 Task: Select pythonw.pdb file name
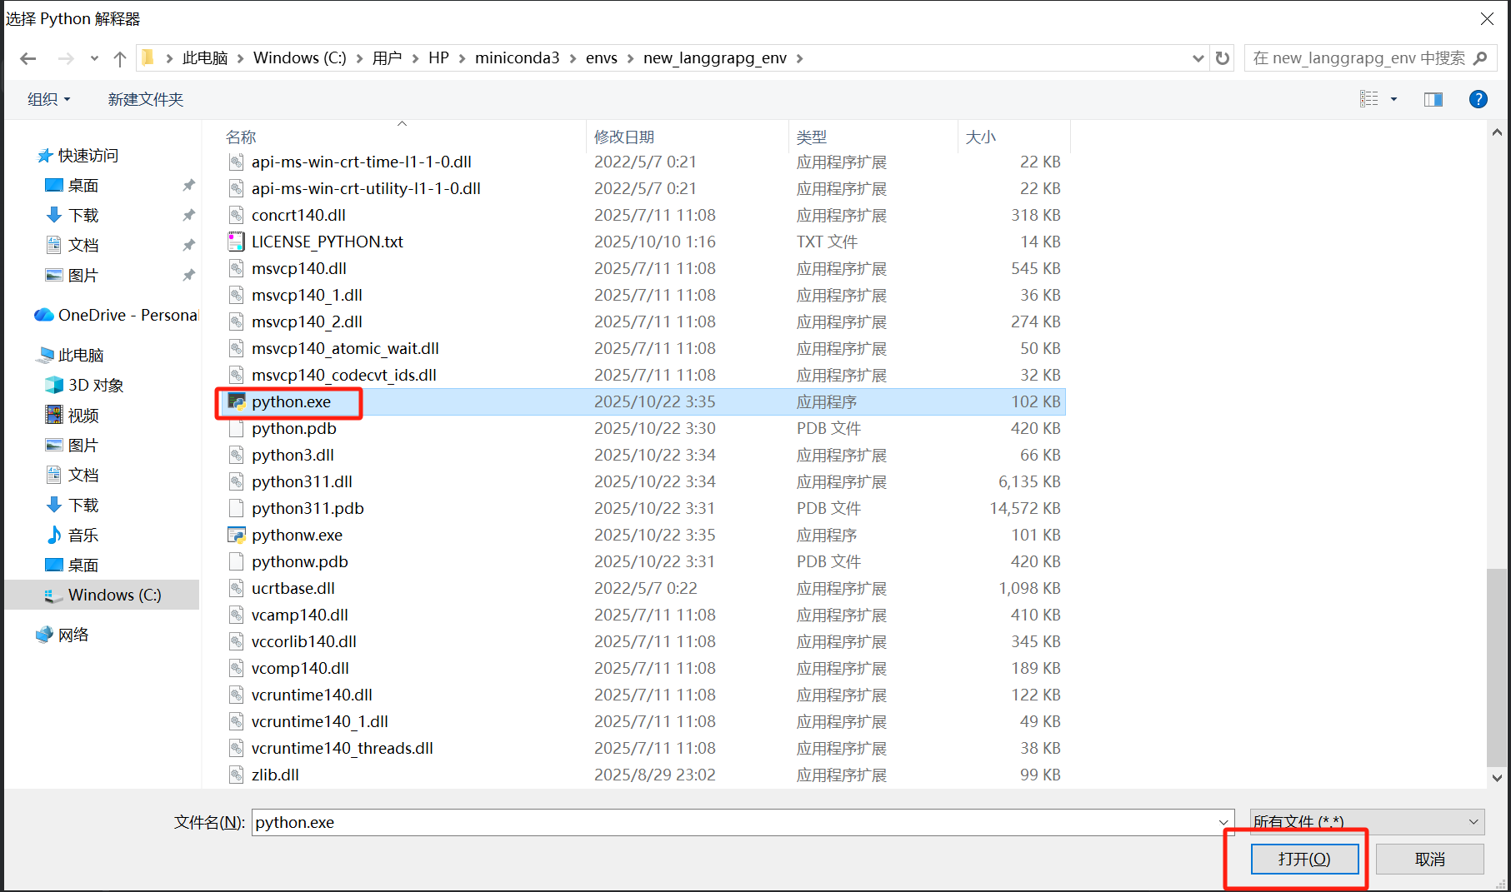pos(300,561)
